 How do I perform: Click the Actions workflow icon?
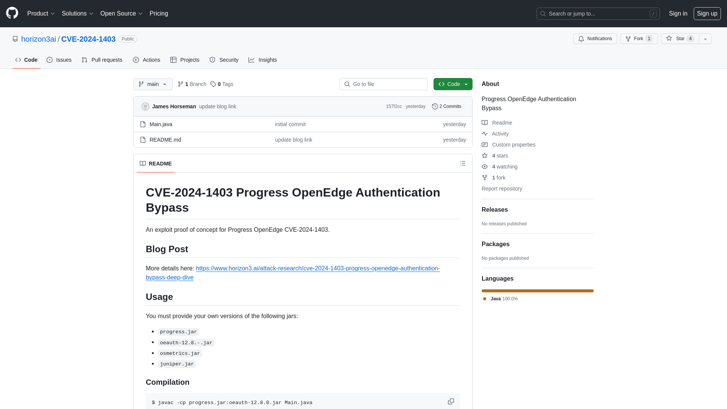[136, 60]
